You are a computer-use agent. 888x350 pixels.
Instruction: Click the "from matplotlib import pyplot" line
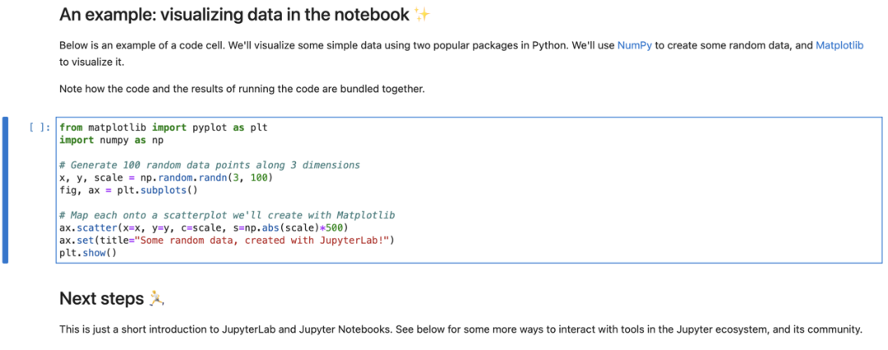(x=163, y=127)
